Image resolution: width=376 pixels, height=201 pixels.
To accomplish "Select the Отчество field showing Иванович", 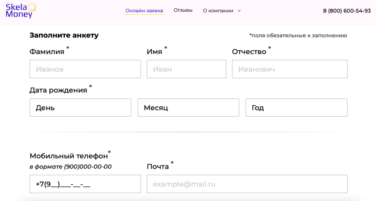I will click(x=289, y=69).
